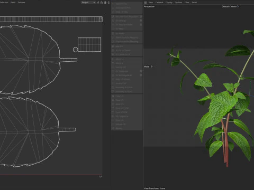Select the rectangular grid UV island
254x190 pixels.
pyautogui.click(x=89, y=44)
